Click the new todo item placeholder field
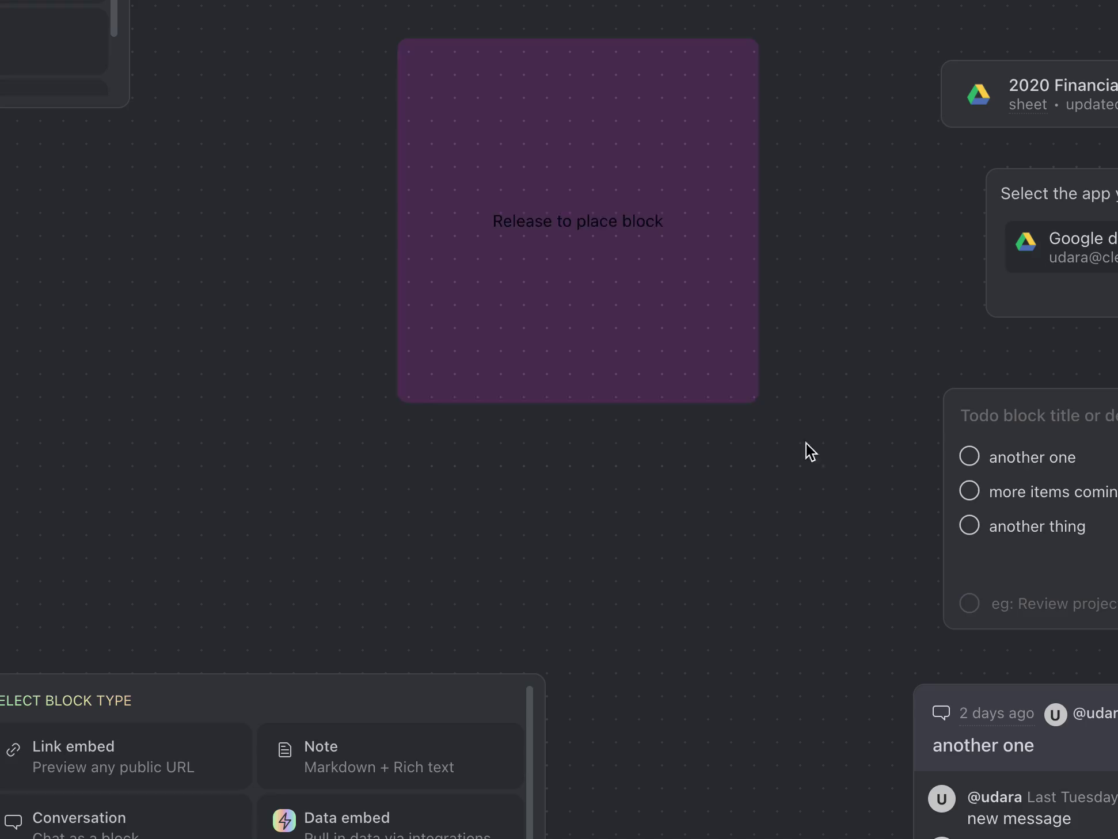This screenshot has width=1118, height=839. [x=1053, y=604]
